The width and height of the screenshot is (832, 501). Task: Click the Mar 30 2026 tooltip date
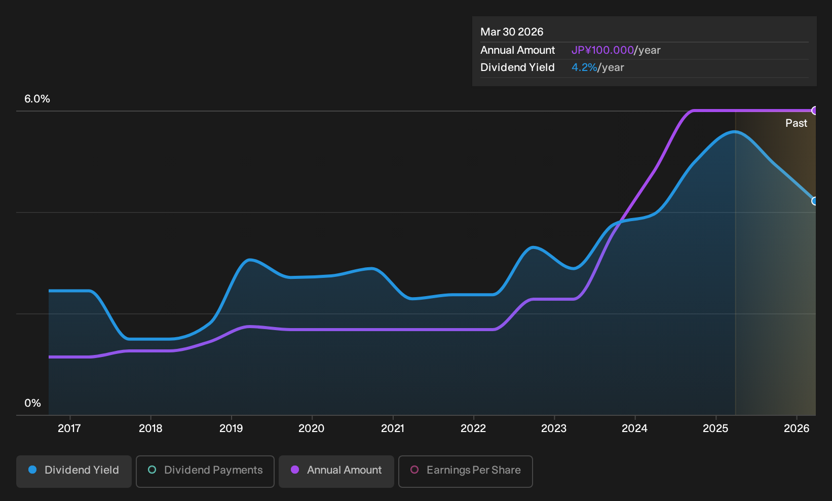(512, 32)
